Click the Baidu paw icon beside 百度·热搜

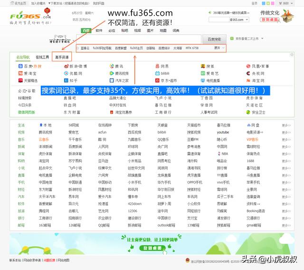point(20,66)
